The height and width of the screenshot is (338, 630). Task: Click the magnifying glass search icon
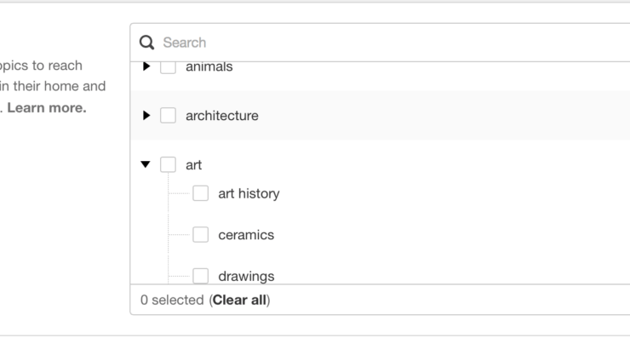(x=146, y=43)
